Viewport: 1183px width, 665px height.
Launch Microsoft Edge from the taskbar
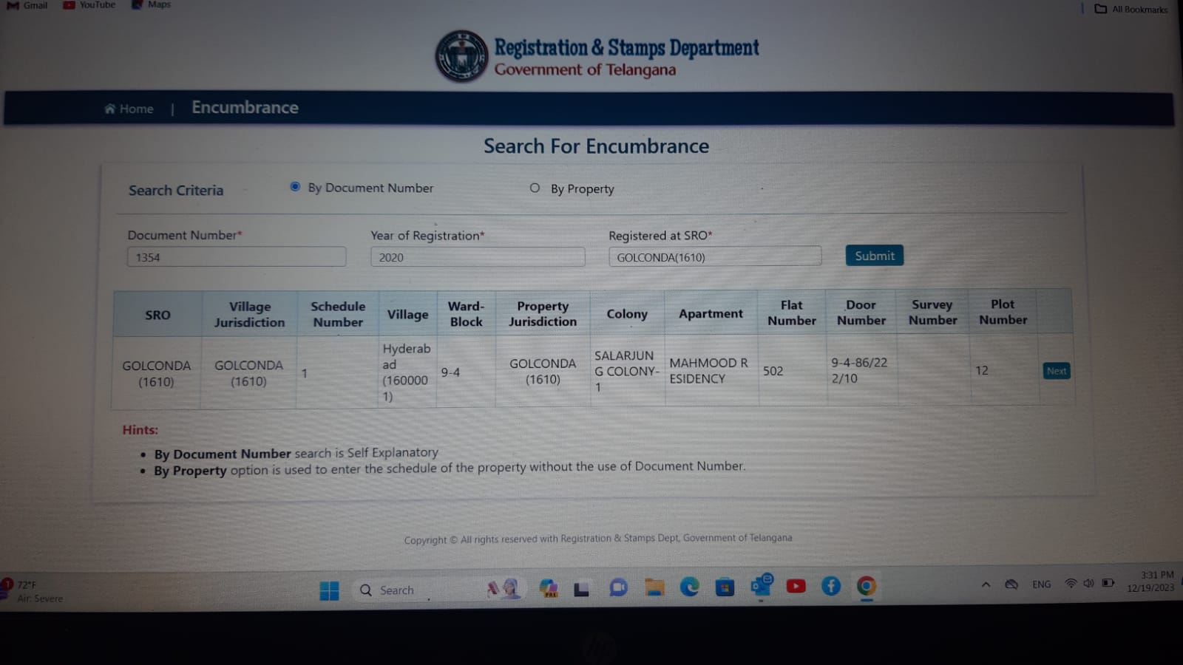(x=689, y=587)
